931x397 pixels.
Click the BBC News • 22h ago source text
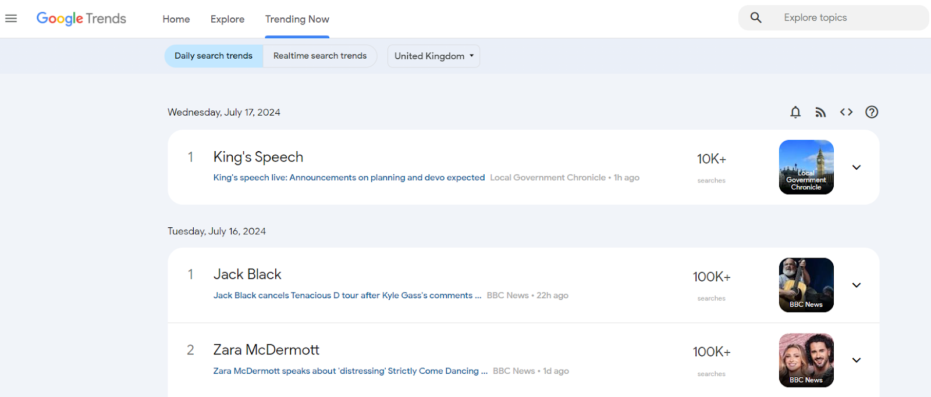click(528, 295)
